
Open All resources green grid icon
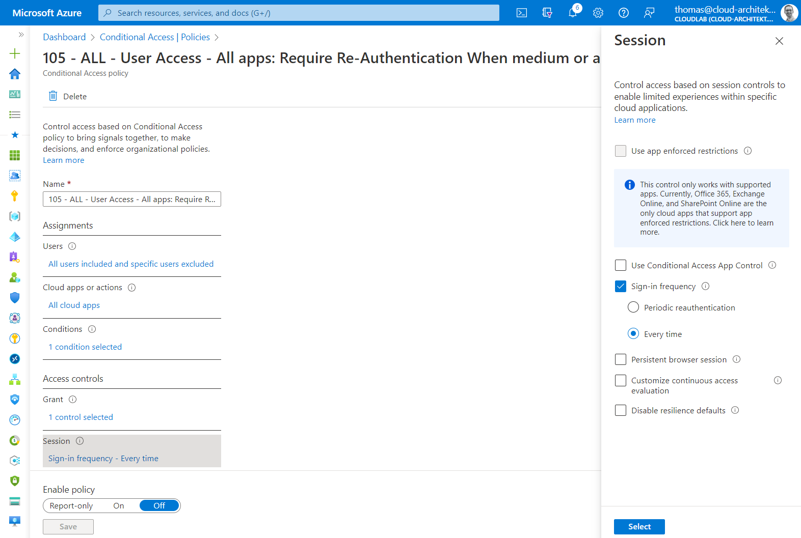coord(15,155)
